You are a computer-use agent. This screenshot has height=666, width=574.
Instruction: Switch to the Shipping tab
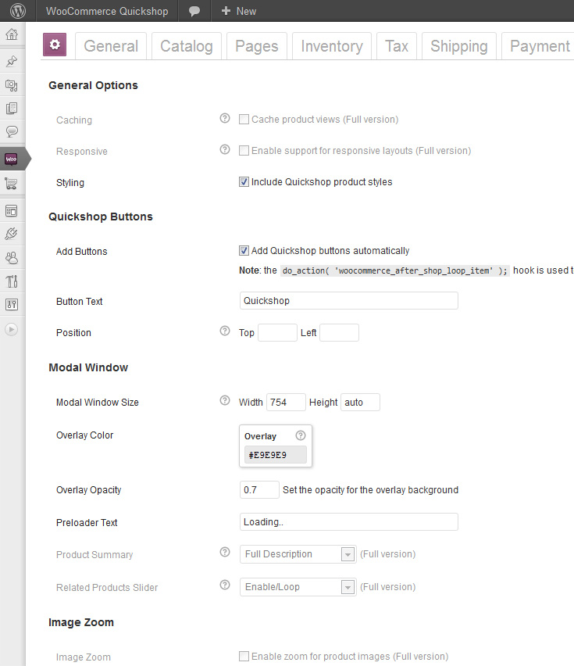pos(459,46)
